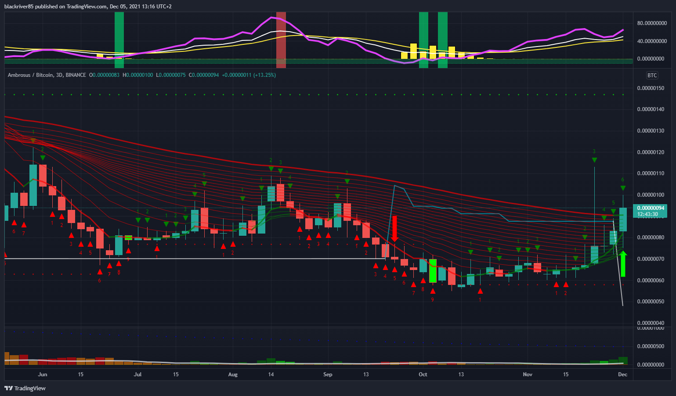Click the large green up arrow marker
The image size is (676, 396).
tap(623, 263)
